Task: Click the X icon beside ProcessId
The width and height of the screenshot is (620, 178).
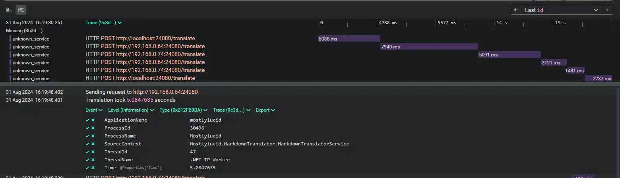Action: pyautogui.click(x=93, y=128)
